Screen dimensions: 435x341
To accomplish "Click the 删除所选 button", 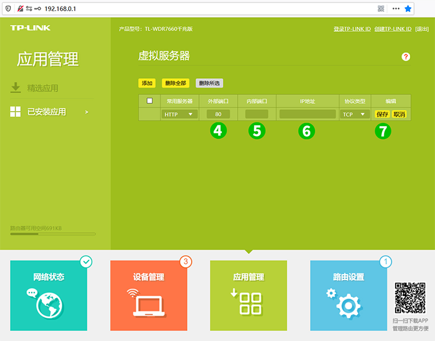I will (x=210, y=83).
